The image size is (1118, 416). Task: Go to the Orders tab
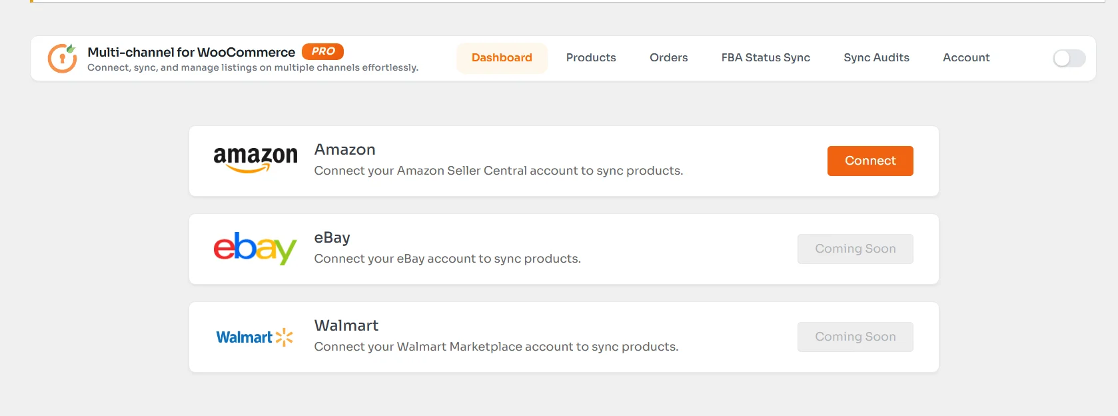pyautogui.click(x=668, y=58)
